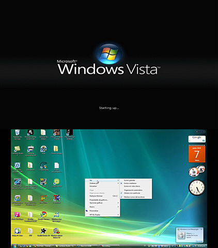Switch to the Recording taskbar button

[x=108, y=246]
